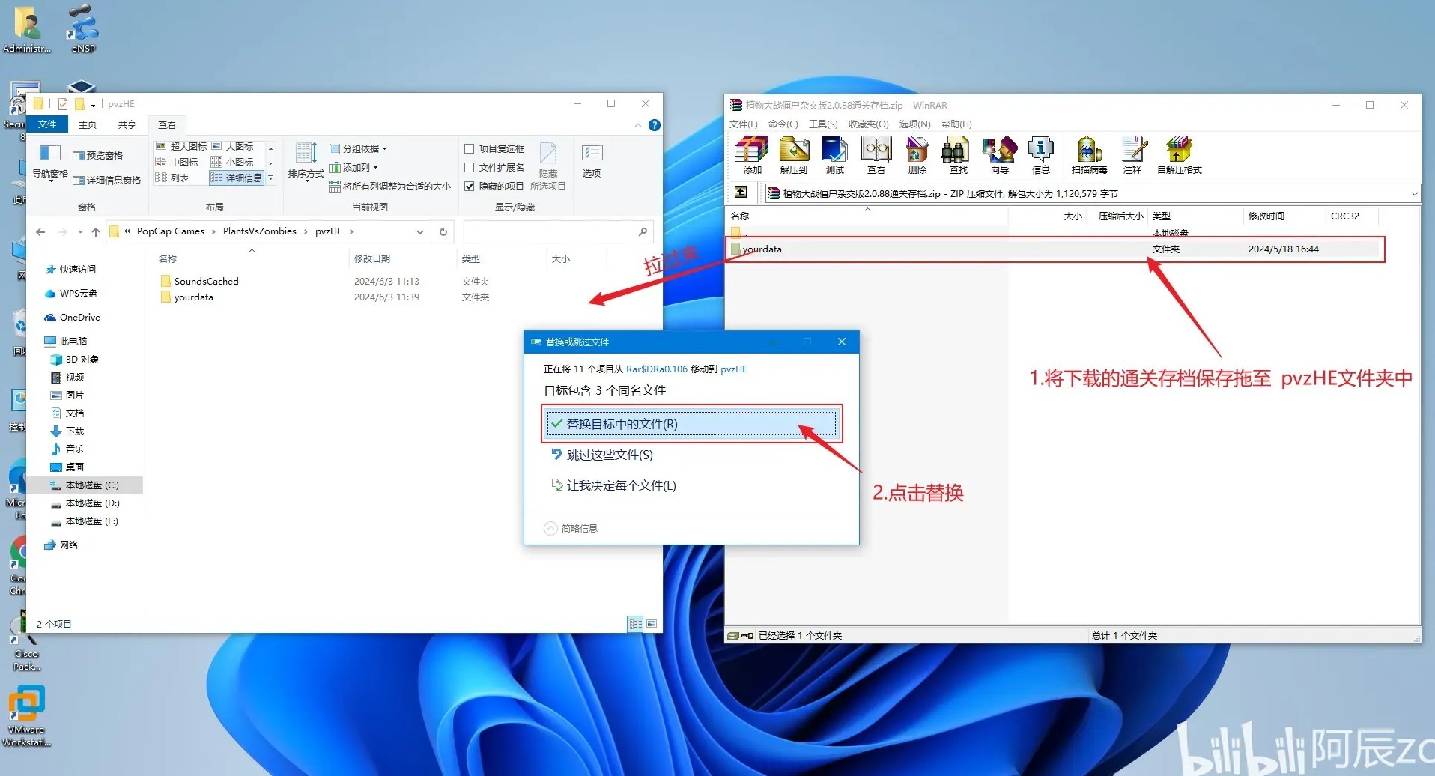Click the WinRAR Info (信息) icon
Screen dimensions: 1435x776
1041,155
